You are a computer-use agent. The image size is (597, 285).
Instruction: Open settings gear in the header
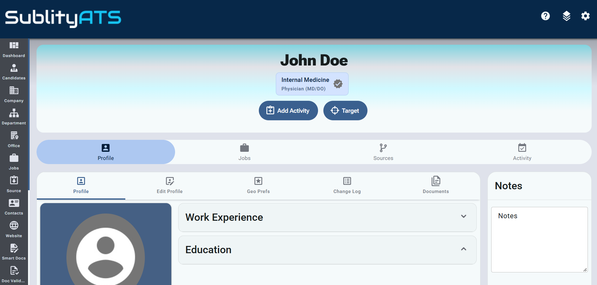585,16
